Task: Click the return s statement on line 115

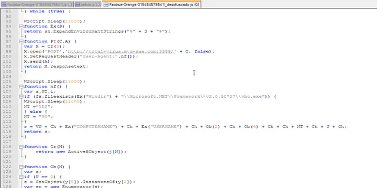Action: [37, 132]
